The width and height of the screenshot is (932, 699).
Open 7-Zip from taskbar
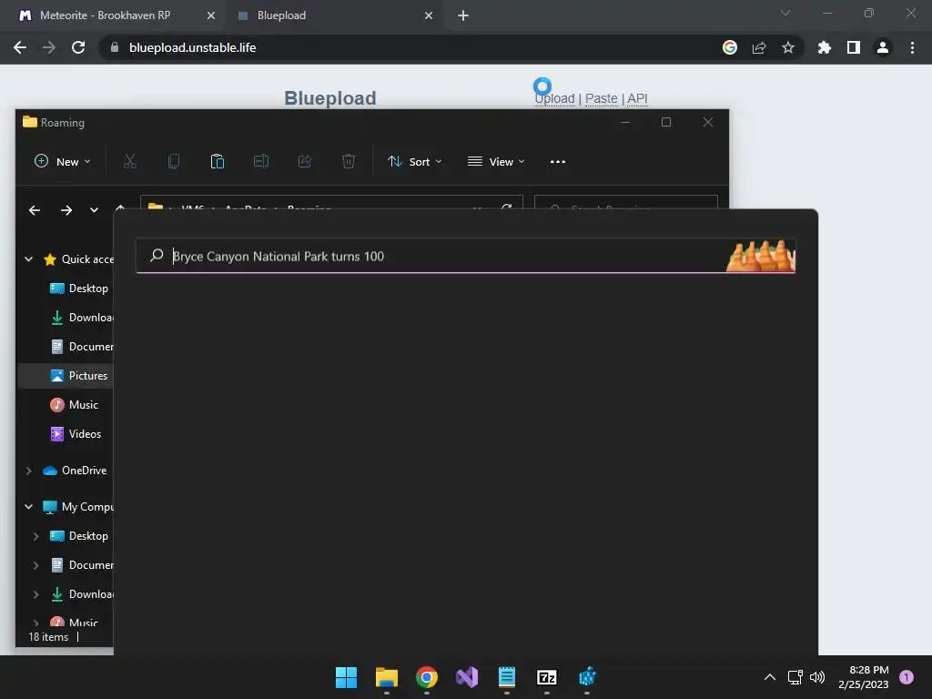coord(547,677)
